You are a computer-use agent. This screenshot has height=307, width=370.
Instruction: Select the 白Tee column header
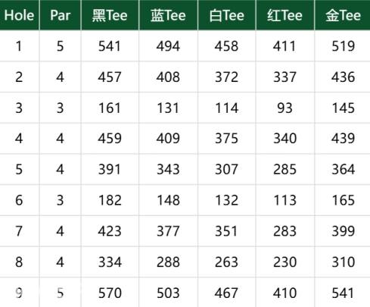pos(227,15)
